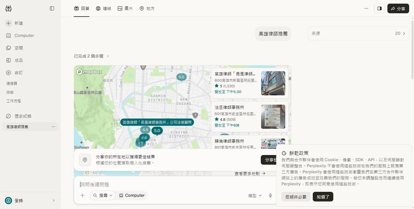The height and width of the screenshot is (209, 414).
Task: Click 查看更多地點 to see more places
Action: pyautogui.click(x=250, y=173)
